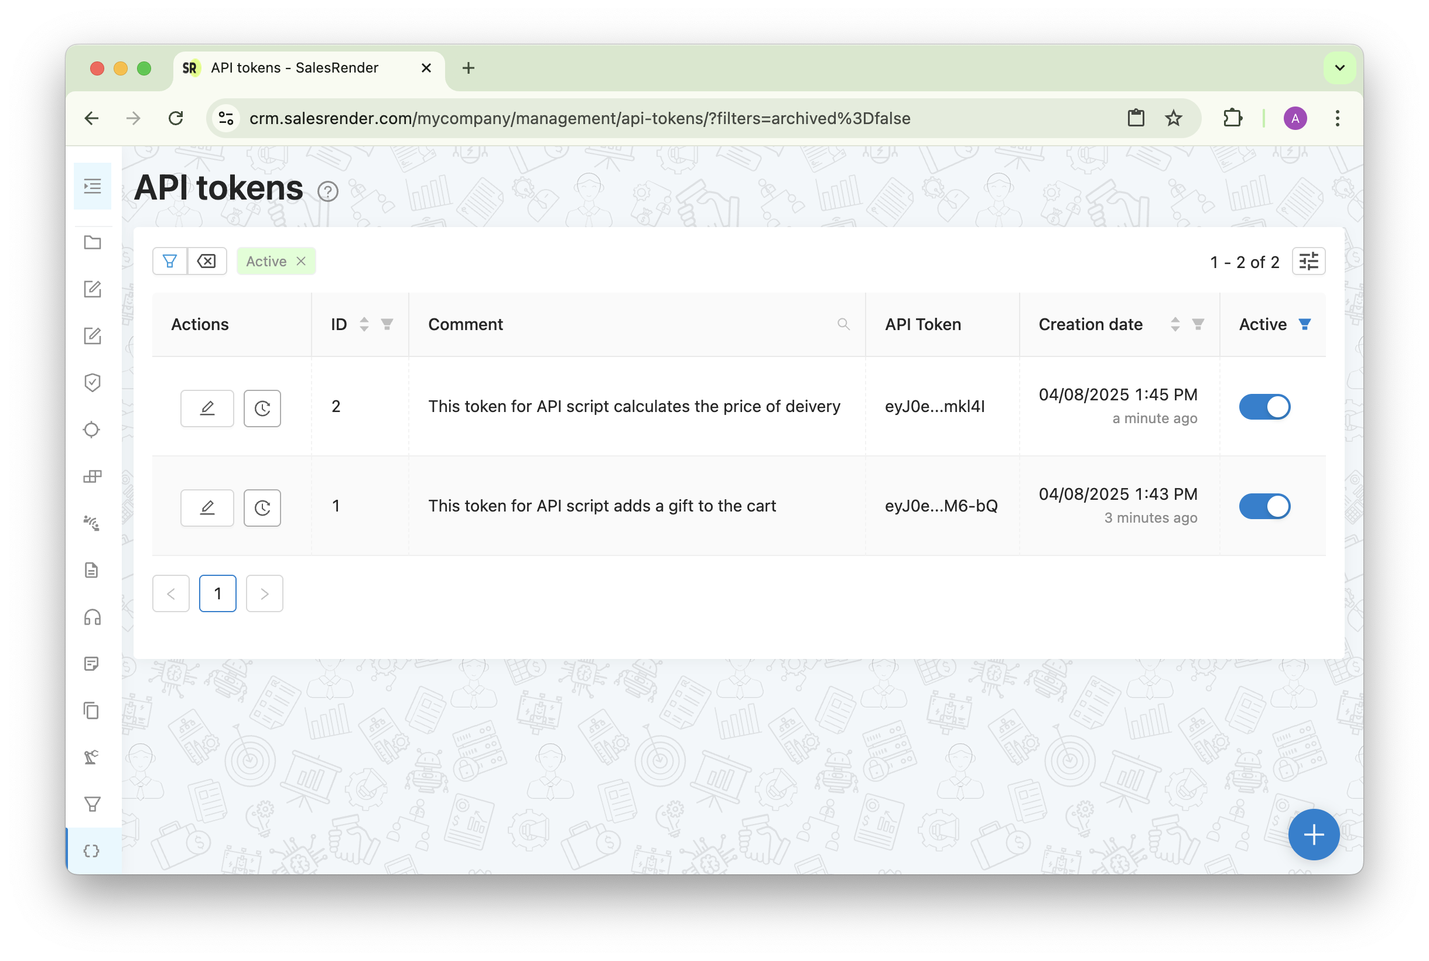Image resolution: width=1429 pixels, height=961 pixels.
Task: Reload the current page
Action: click(176, 118)
